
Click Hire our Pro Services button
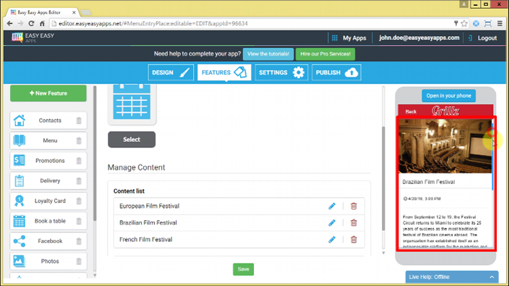click(x=325, y=54)
